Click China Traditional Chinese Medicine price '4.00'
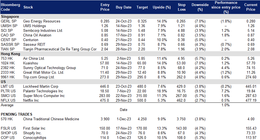This screenshot has height=140, width=260. (x=251, y=119)
